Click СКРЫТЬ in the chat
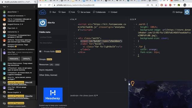 coord(26,59)
